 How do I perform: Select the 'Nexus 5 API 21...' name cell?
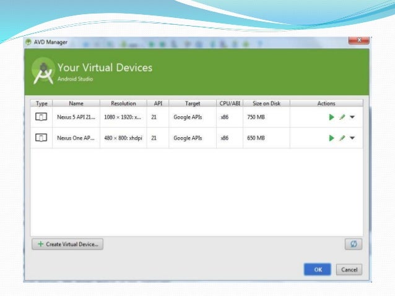tap(76, 117)
